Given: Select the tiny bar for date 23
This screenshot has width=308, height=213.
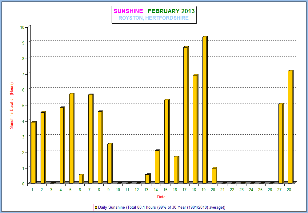Looking at the screenshot, I should click(x=243, y=183).
